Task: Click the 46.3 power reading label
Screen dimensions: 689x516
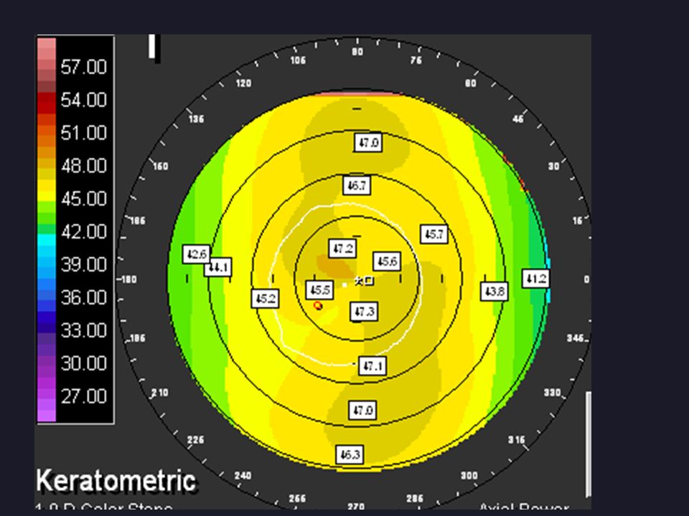Action: coord(350,454)
